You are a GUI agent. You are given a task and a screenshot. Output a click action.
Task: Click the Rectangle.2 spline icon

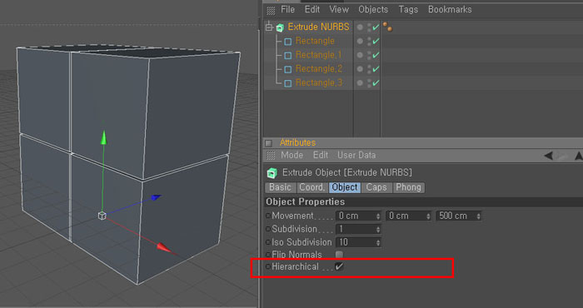tap(288, 69)
